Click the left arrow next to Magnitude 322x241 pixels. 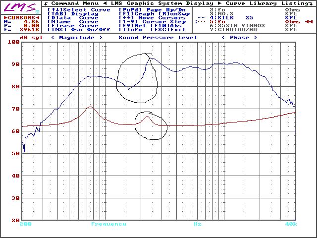(x=53, y=38)
